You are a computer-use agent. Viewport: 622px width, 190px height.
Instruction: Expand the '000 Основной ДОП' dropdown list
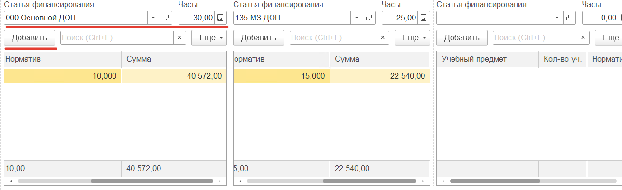(x=153, y=18)
